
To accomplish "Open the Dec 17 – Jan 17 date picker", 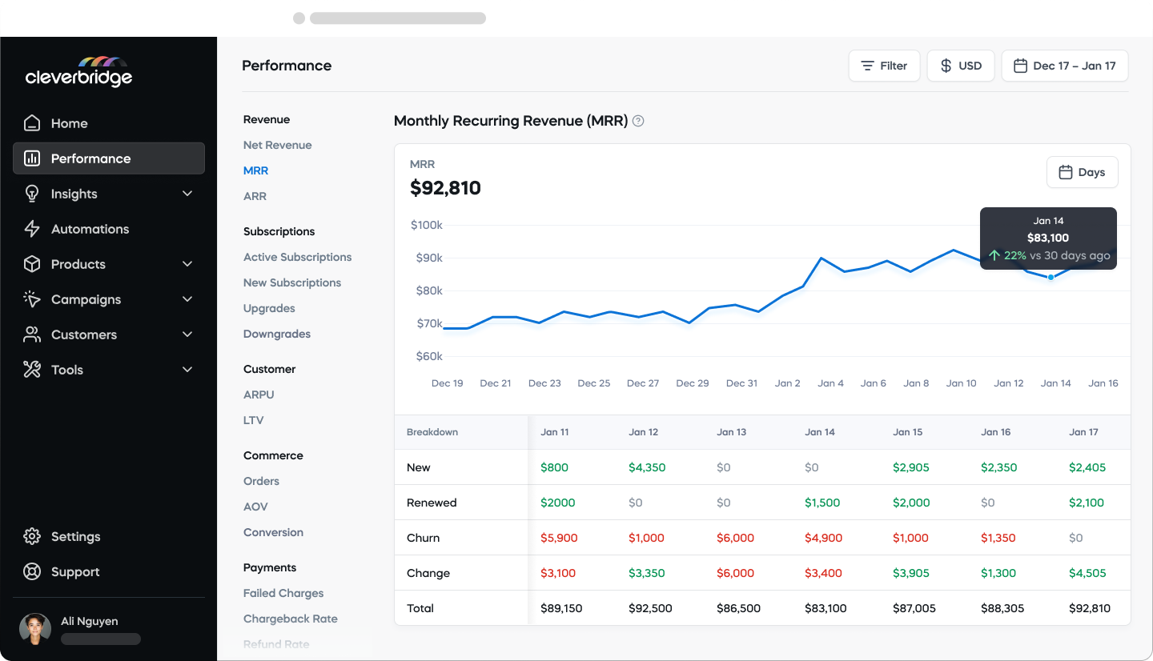I will pyautogui.click(x=1065, y=65).
